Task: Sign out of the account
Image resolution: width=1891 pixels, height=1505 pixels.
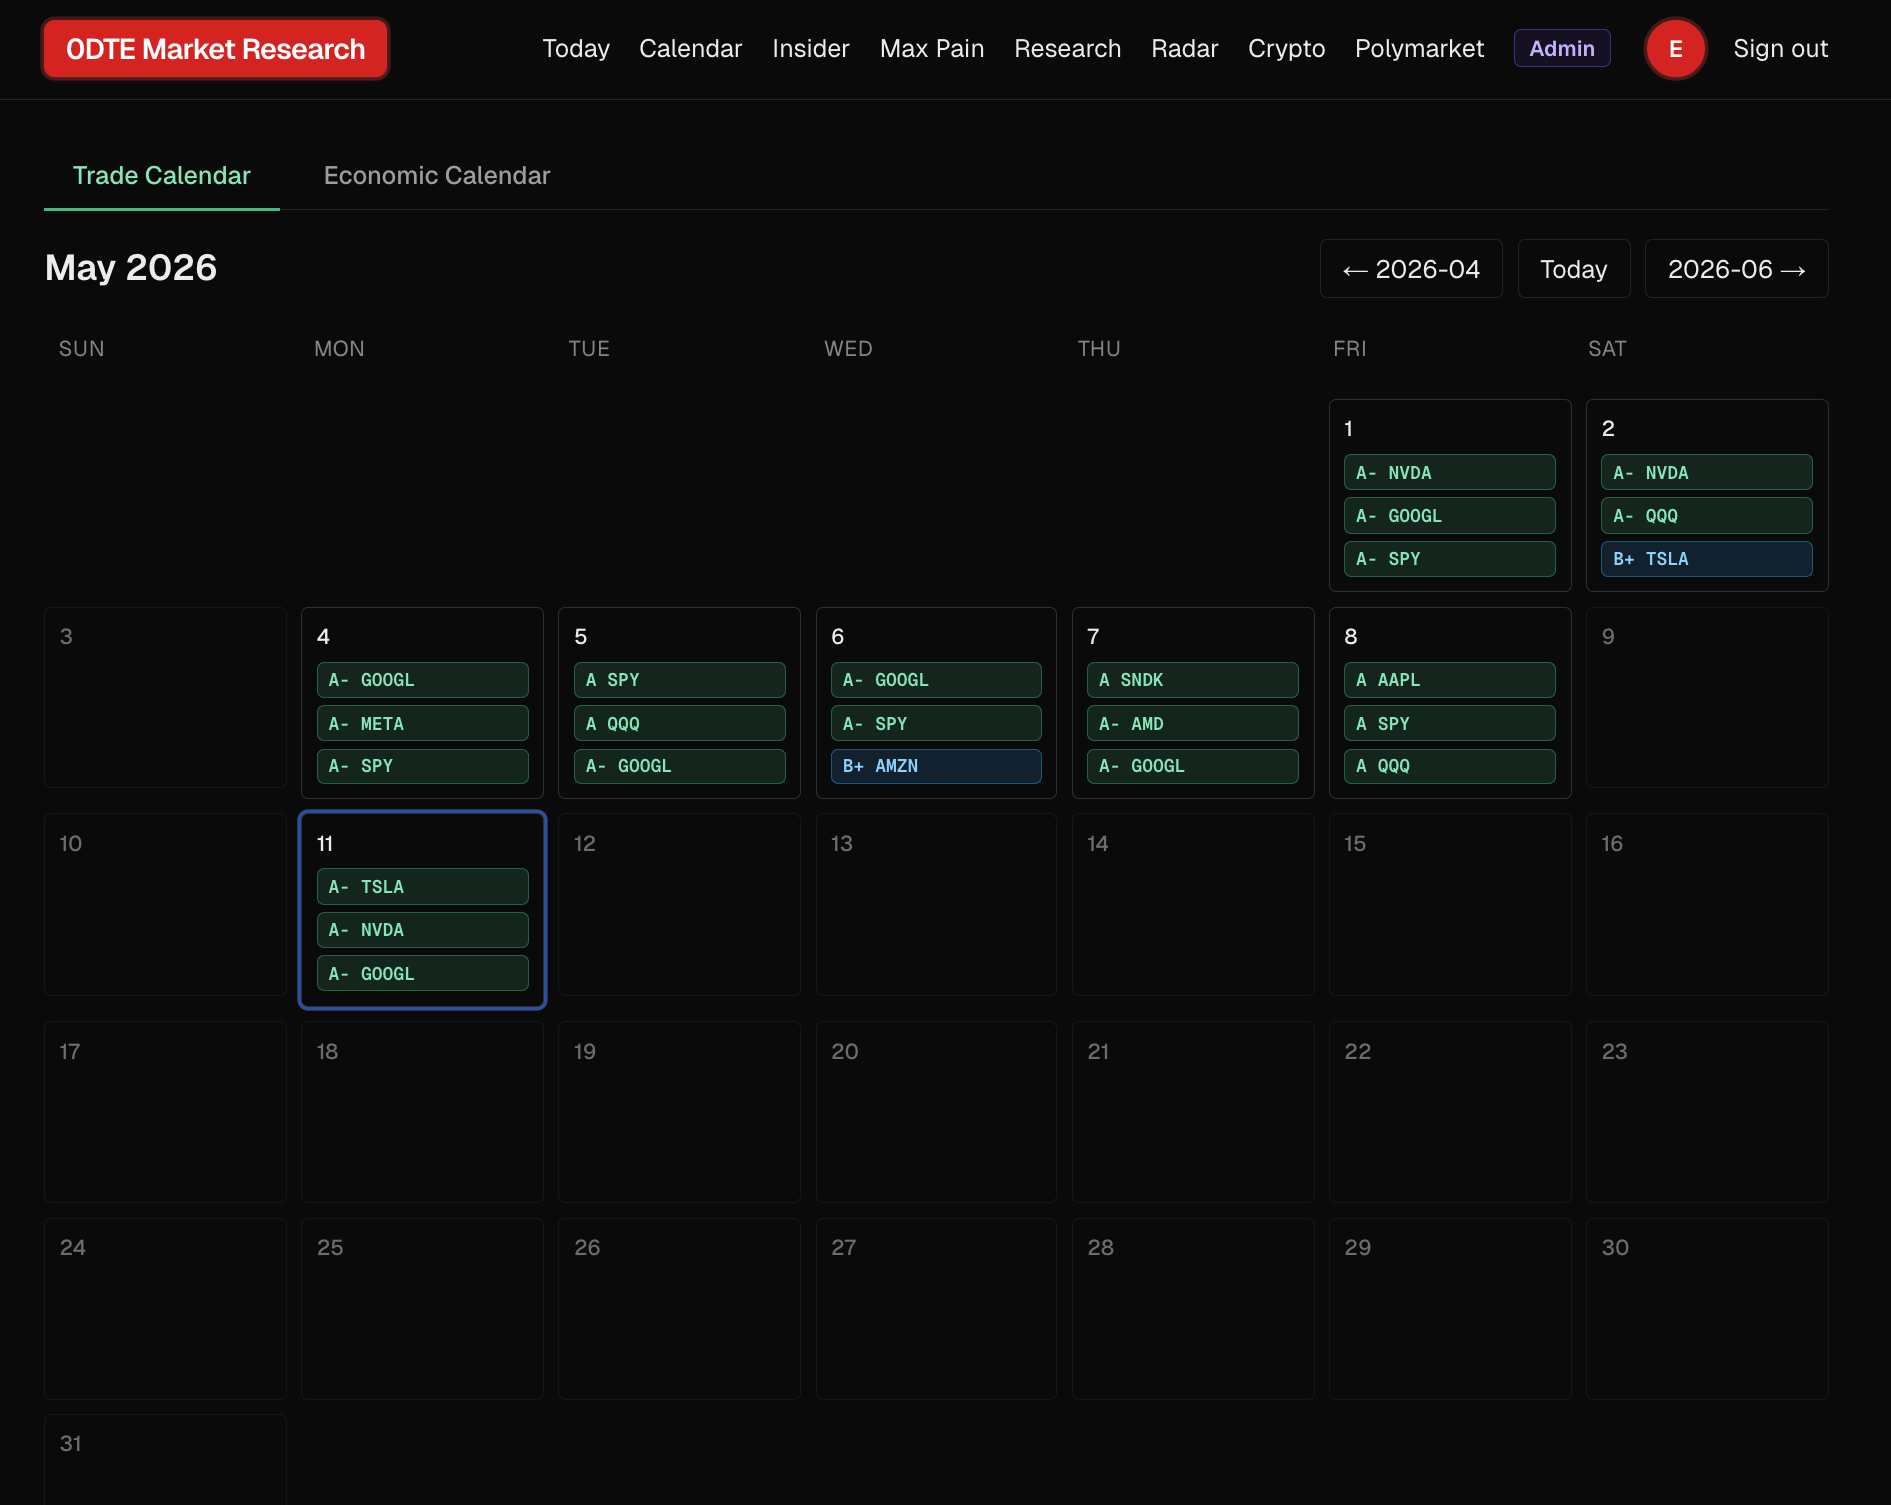Action: point(1781,49)
